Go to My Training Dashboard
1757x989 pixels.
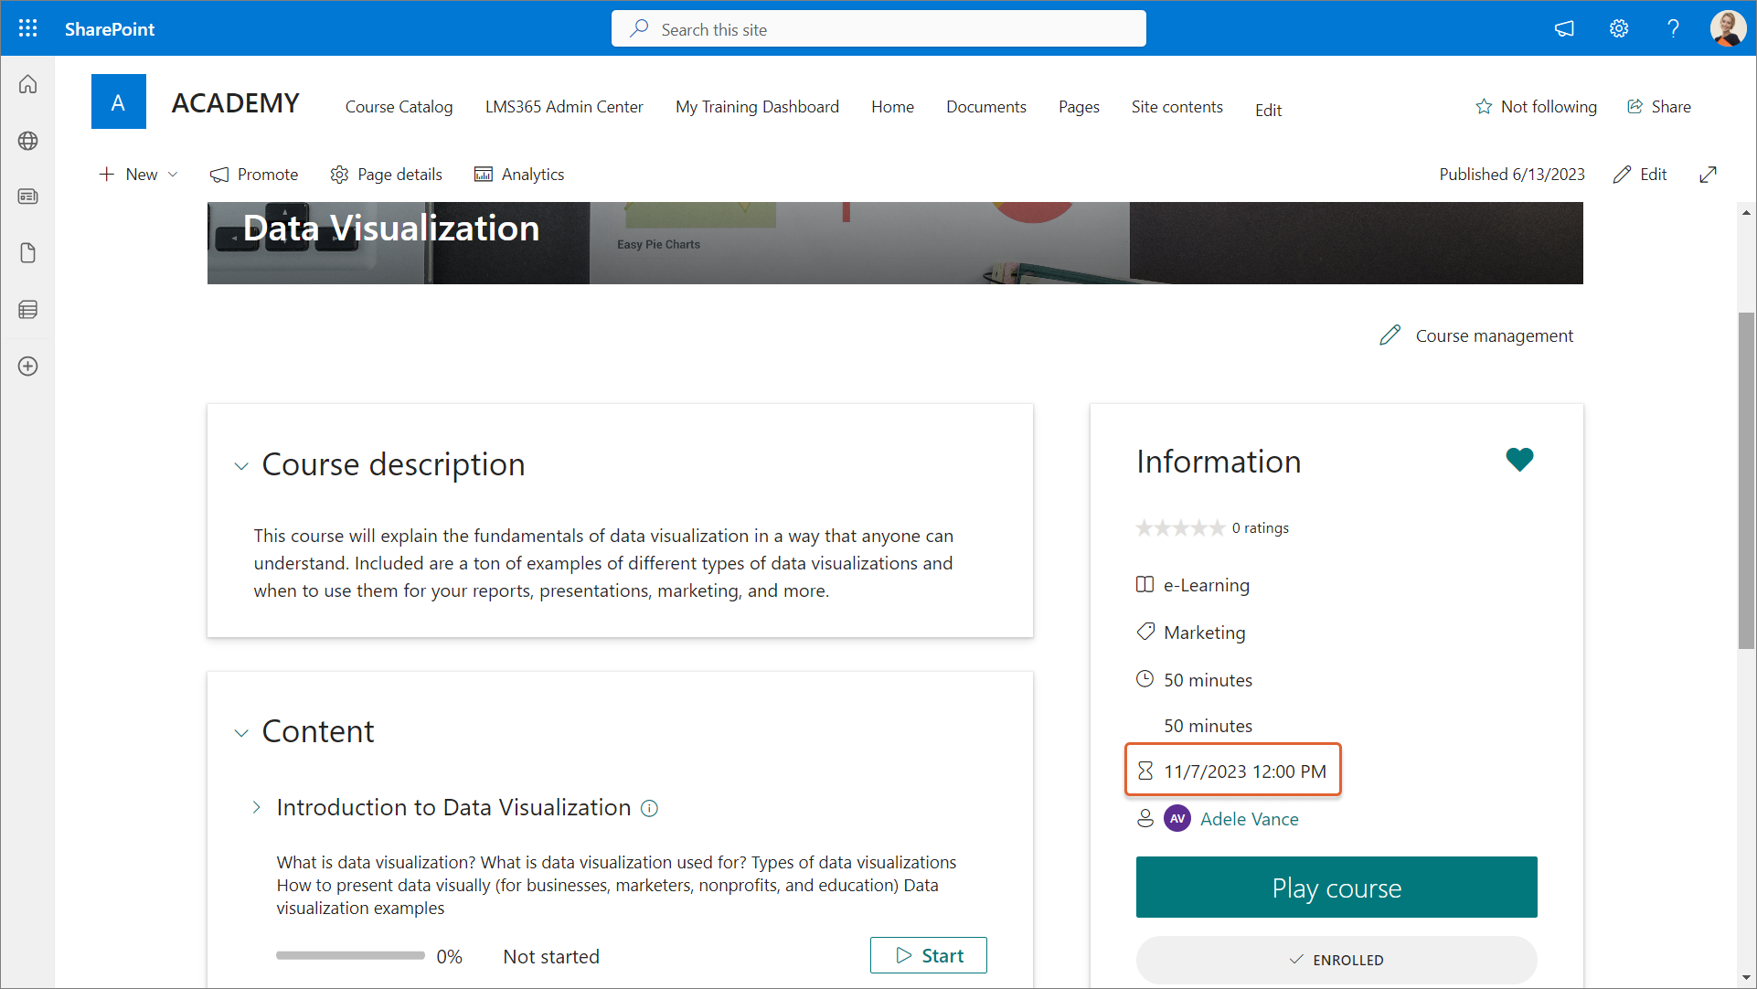tap(757, 107)
